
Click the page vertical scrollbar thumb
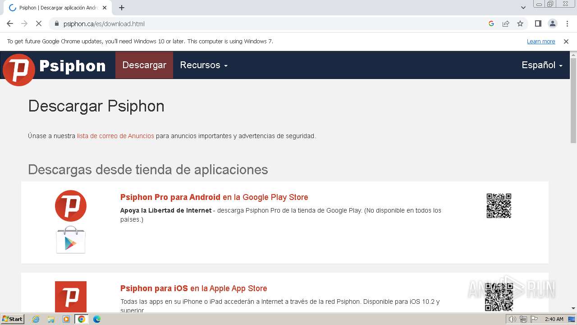[x=573, y=101]
